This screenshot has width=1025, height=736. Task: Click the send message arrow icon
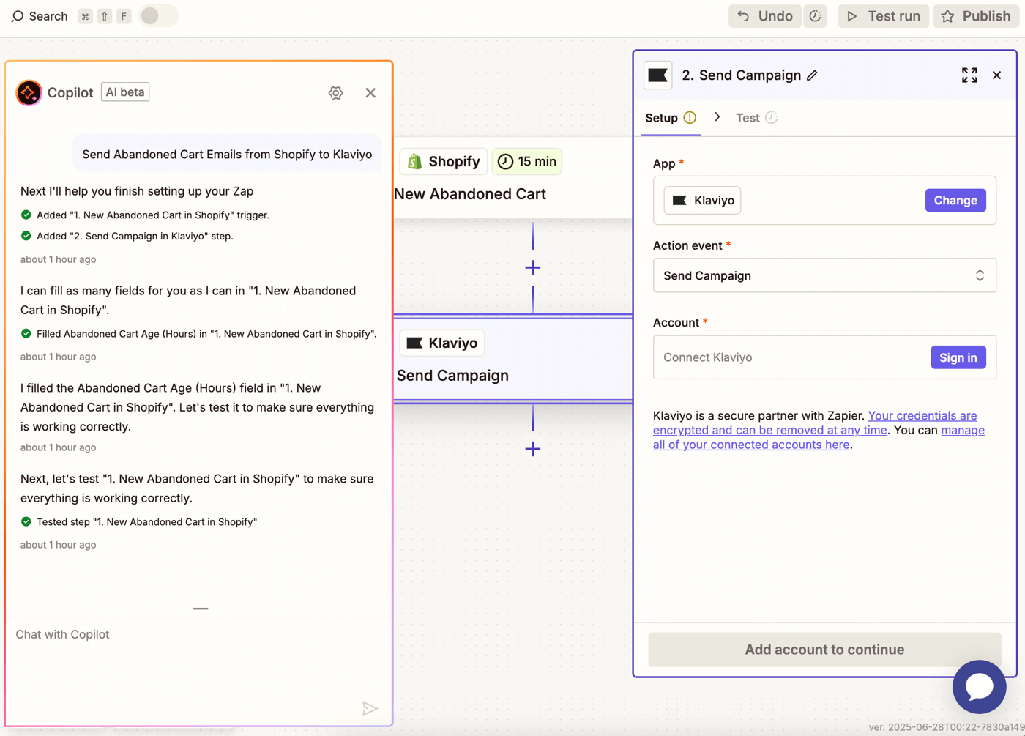pyautogui.click(x=370, y=708)
